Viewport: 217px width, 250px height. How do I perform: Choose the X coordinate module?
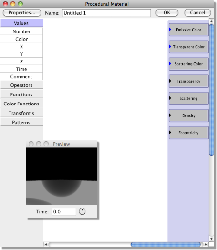21,46
